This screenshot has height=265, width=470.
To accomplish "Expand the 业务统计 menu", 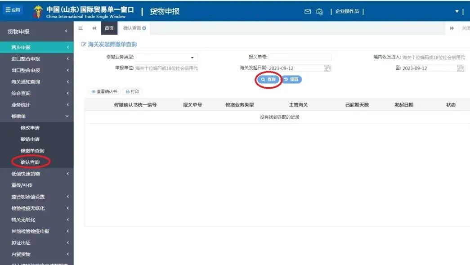I will click(36, 105).
